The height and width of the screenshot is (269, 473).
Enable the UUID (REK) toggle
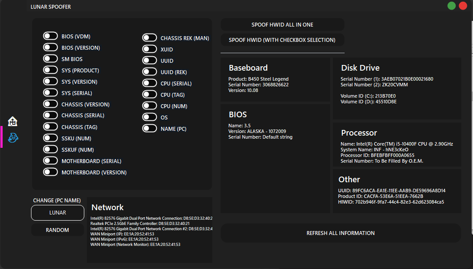point(150,72)
